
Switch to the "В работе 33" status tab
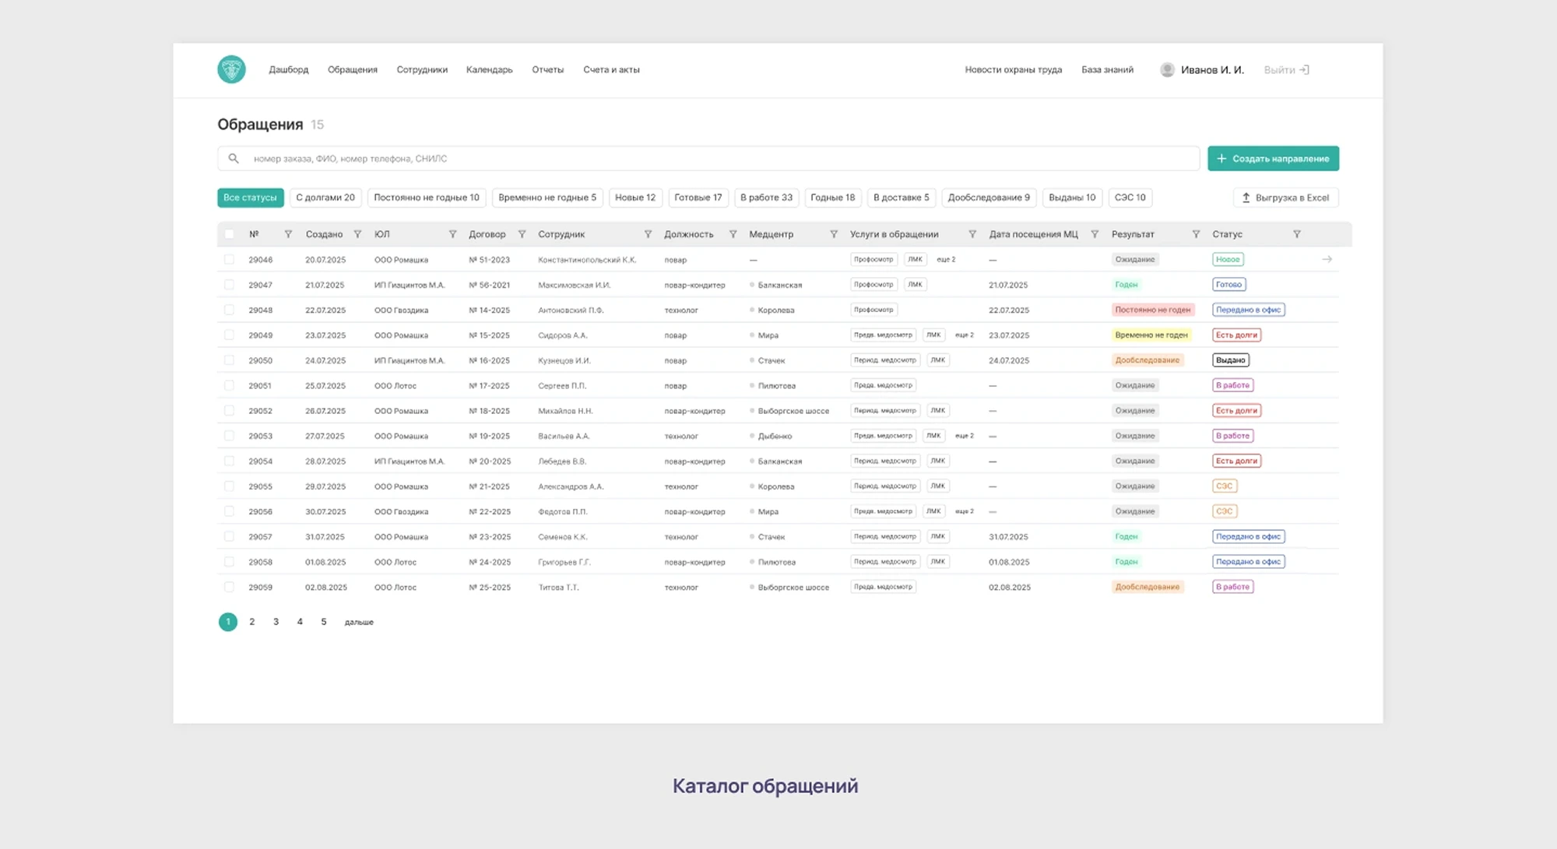[766, 198]
